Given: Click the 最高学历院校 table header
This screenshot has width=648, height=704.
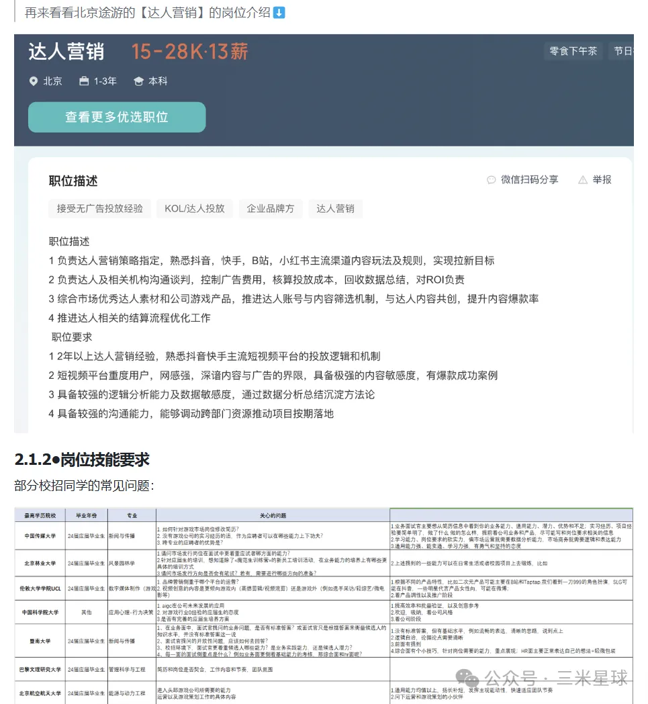Looking at the screenshot, I should [40, 515].
